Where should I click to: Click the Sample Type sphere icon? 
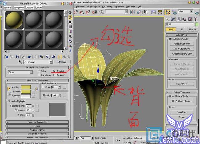pos(70,13)
